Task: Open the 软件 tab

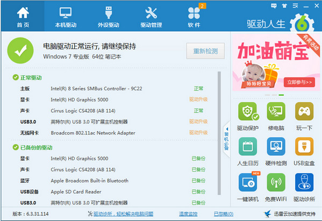Action: click(194, 17)
